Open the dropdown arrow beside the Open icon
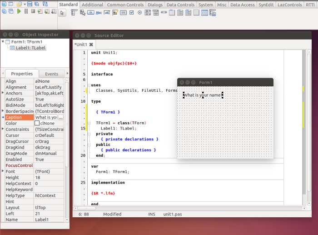The height and width of the screenshot is (235, 318). (x=25, y=4)
